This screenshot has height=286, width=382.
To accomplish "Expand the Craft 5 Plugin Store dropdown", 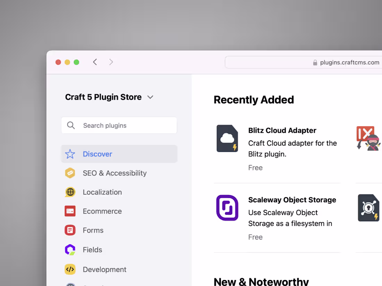I will point(150,97).
